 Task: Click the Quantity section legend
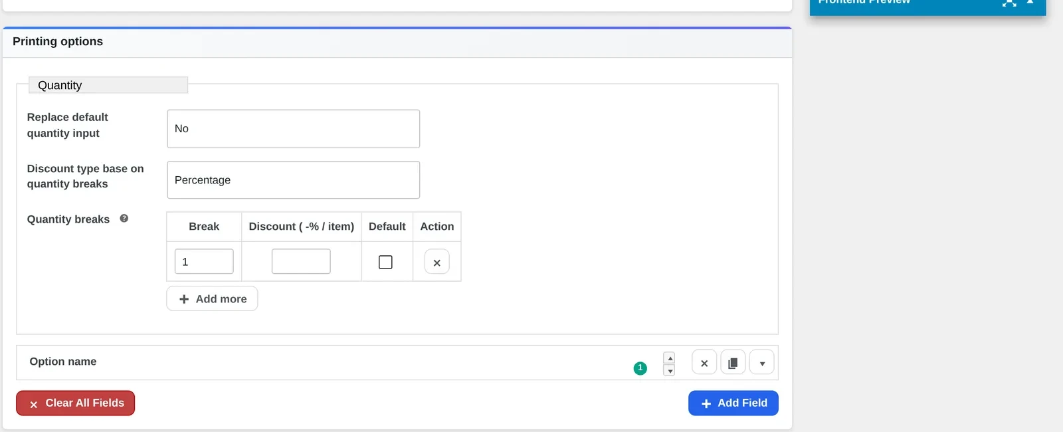click(x=108, y=85)
